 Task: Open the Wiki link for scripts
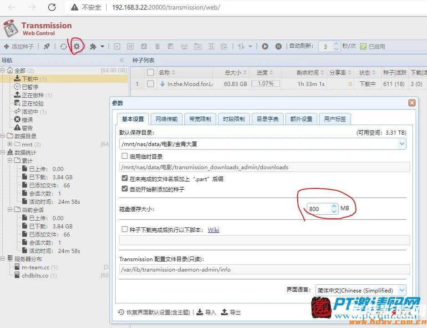[213, 229]
